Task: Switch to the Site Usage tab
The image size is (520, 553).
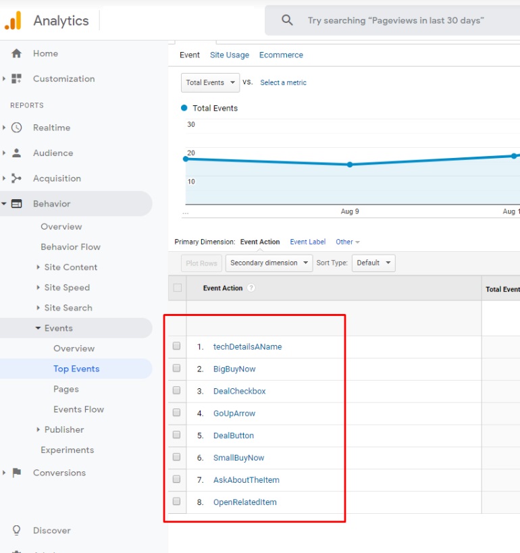Action: coord(229,55)
